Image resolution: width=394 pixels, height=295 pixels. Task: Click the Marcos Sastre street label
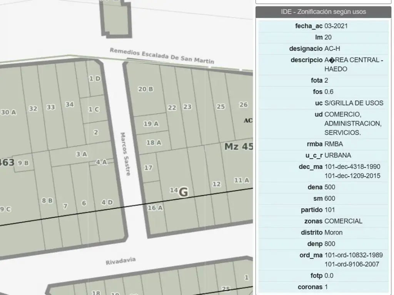126,154
